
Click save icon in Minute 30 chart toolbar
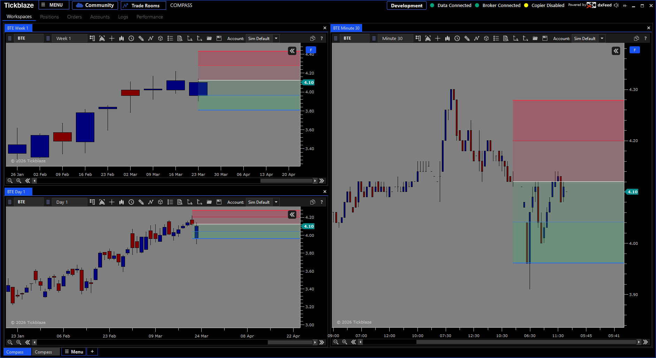545,38
